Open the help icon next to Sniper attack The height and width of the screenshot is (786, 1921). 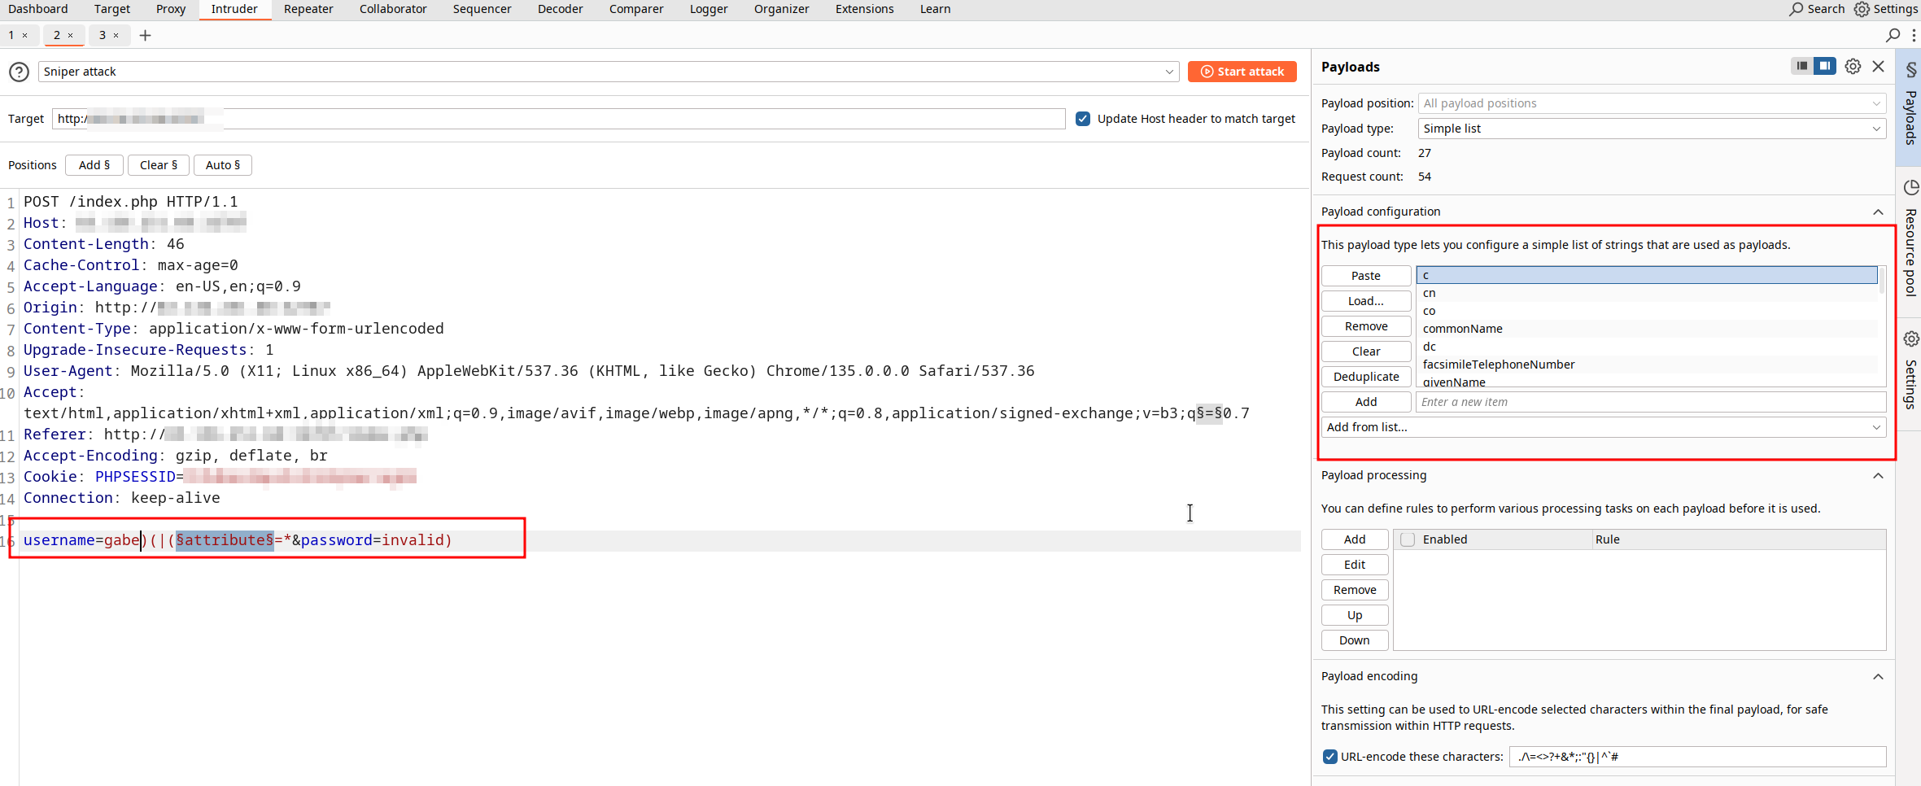[18, 72]
